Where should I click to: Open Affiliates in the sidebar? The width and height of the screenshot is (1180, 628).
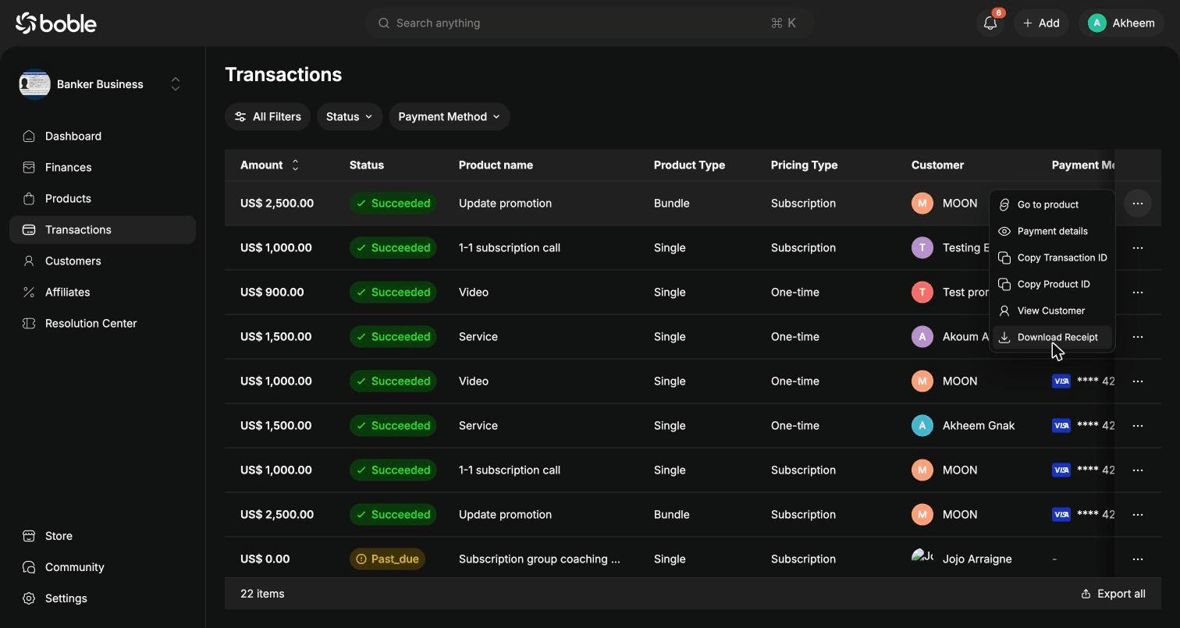(x=102, y=292)
